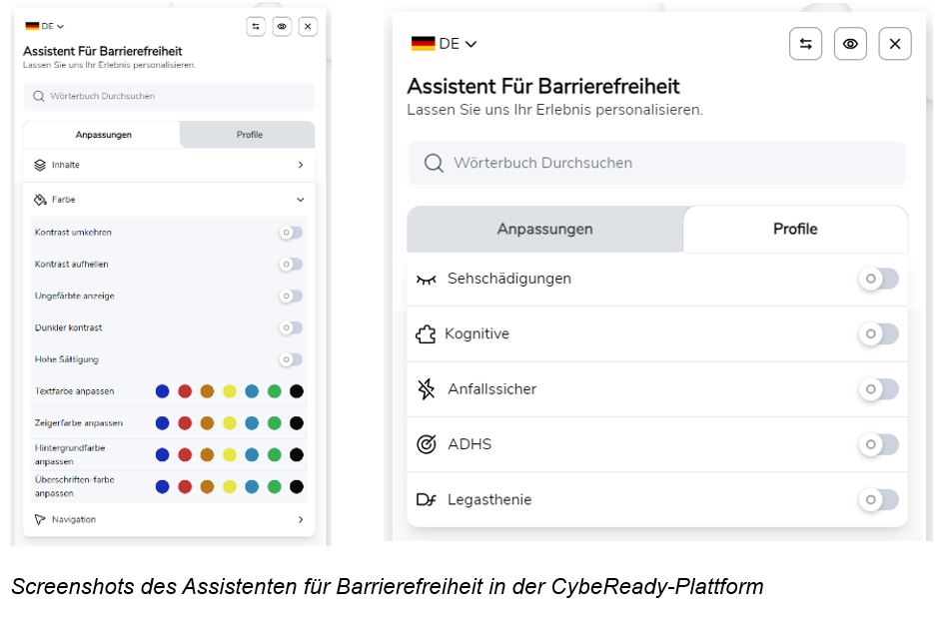The image size is (950, 621).
Task: Toggle Kontrast umkehren switch on
Action: (291, 233)
